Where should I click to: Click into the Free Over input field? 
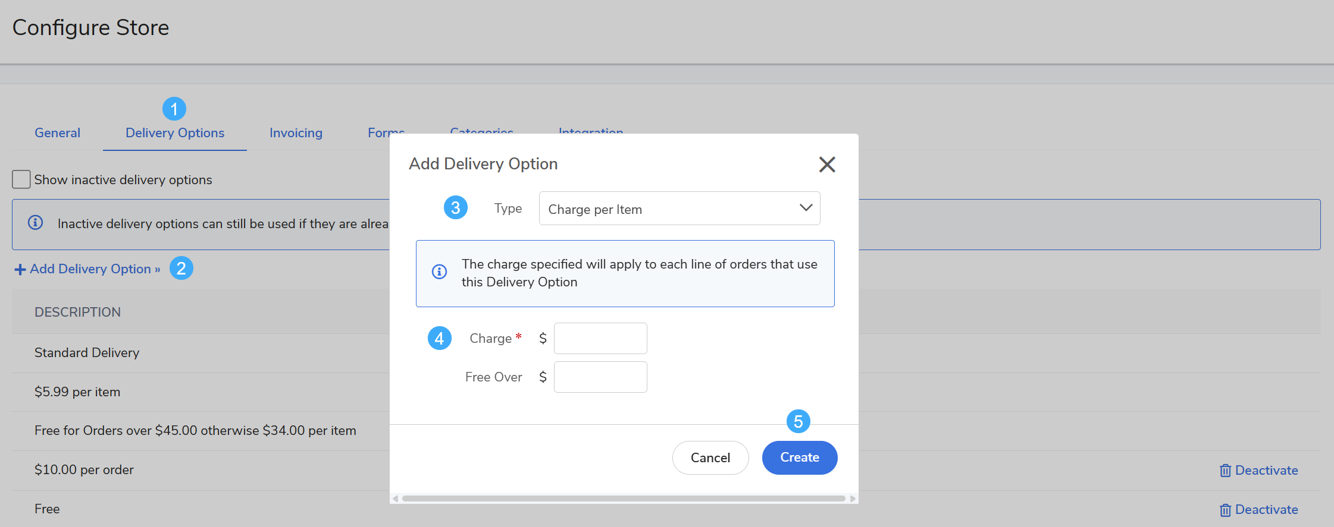pos(600,377)
